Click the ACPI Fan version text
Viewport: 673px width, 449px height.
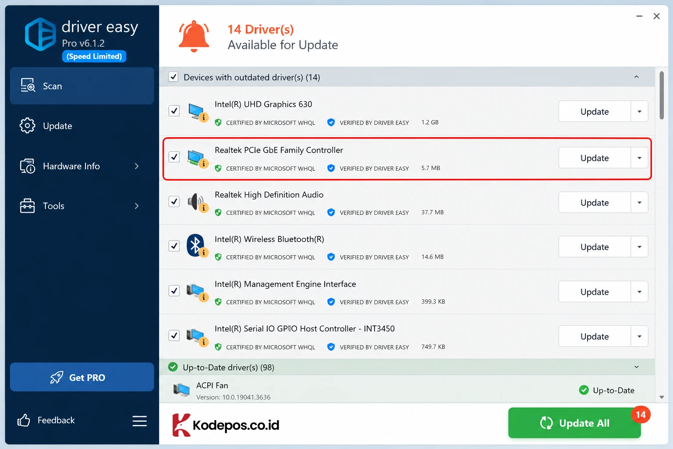tap(233, 397)
